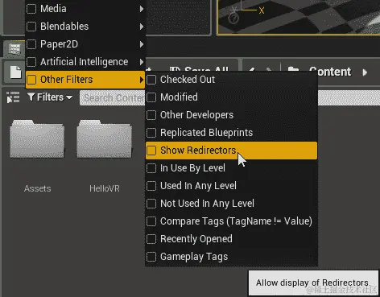Check the Other Filters checkbox
Image resolution: width=380 pixels, height=297 pixels.
coord(31,80)
